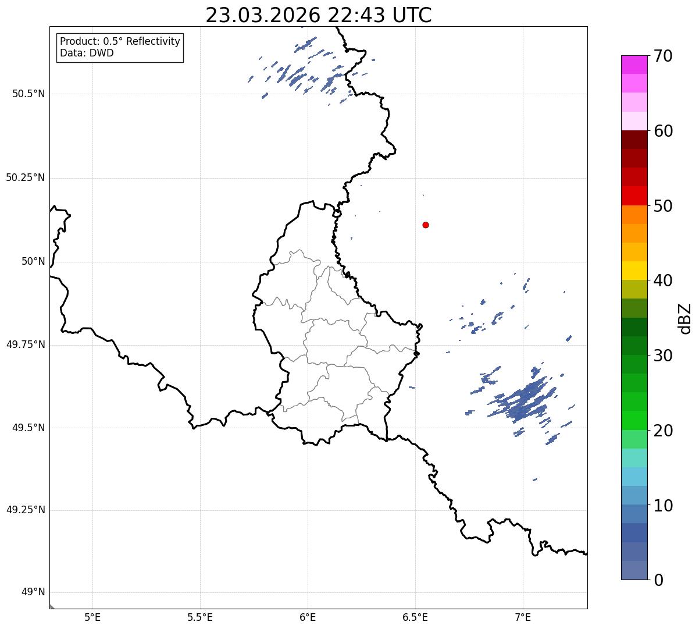Pick the dark maroon colorbar swatch
699x629 pixels.
pyautogui.click(x=634, y=140)
